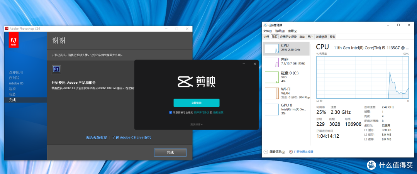Uncheck 同意剪映专业版的 agreement checkbox

(171, 112)
